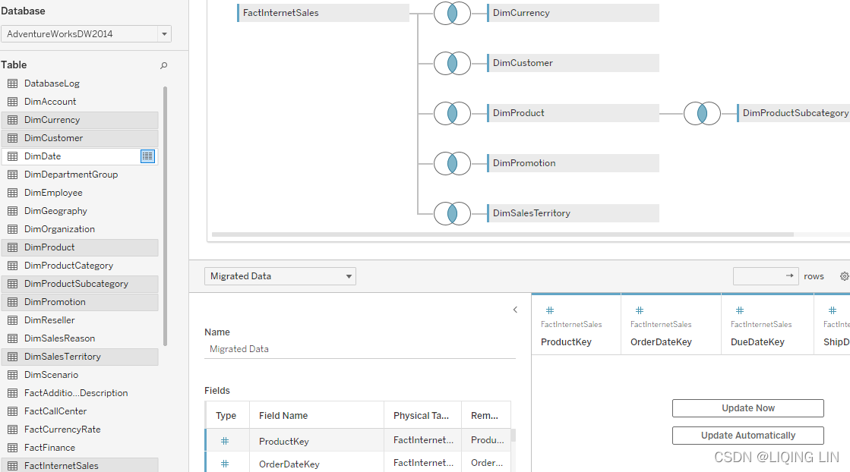Select FactCurrencyRate in the table list
Screen dimensions: 850x472
pos(80,430)
